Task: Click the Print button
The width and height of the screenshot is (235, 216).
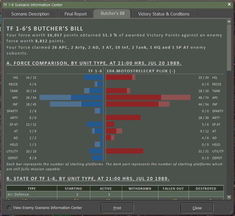Action: coord(117,208)
